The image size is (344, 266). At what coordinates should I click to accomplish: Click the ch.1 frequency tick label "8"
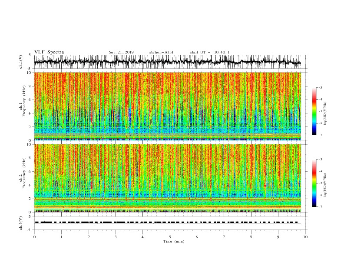coord(30,86)
